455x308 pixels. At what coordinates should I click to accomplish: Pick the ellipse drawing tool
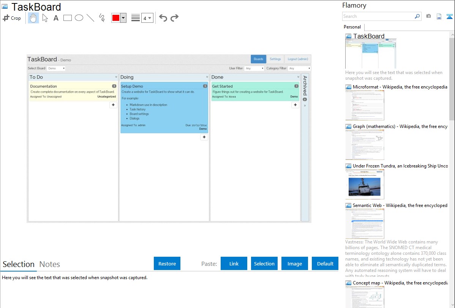[79, 18]
